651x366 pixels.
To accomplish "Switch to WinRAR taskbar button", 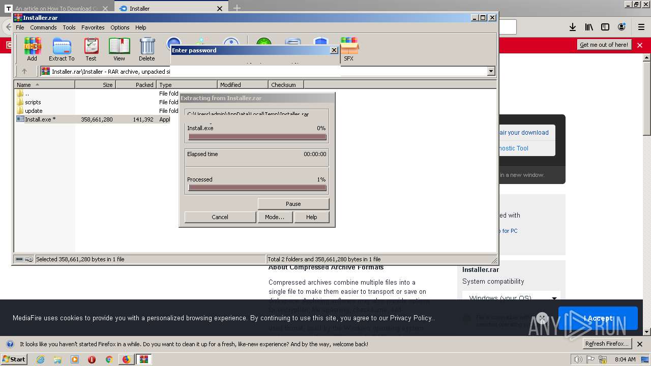I will pos(144,359).
